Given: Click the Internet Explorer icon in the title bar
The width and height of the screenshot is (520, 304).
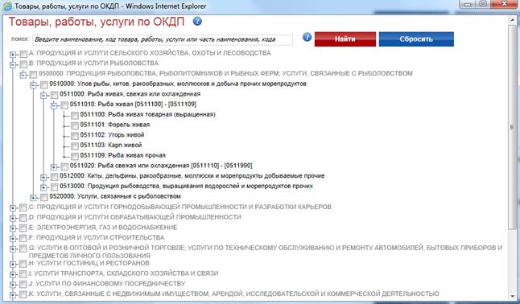Looking at the screenshot, I should tap(7, 6).
